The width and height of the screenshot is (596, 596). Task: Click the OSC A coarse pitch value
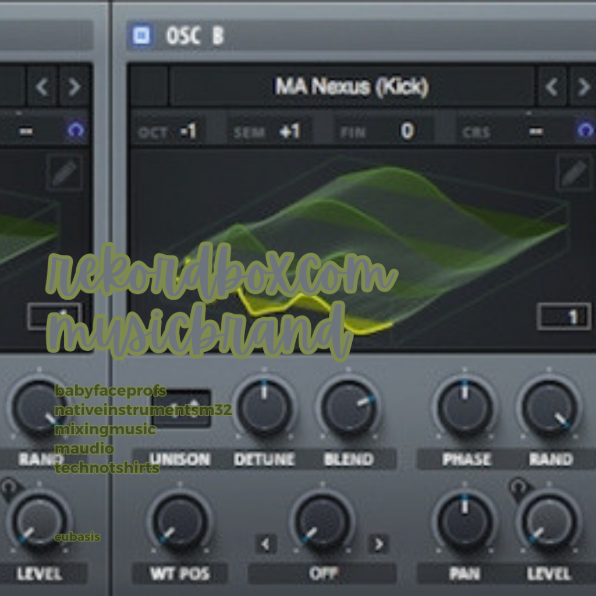pos(26,132)
